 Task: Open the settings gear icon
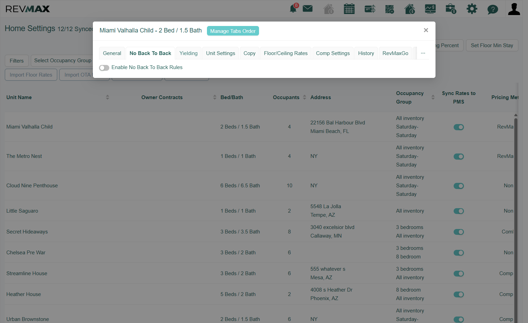point(472,9)
